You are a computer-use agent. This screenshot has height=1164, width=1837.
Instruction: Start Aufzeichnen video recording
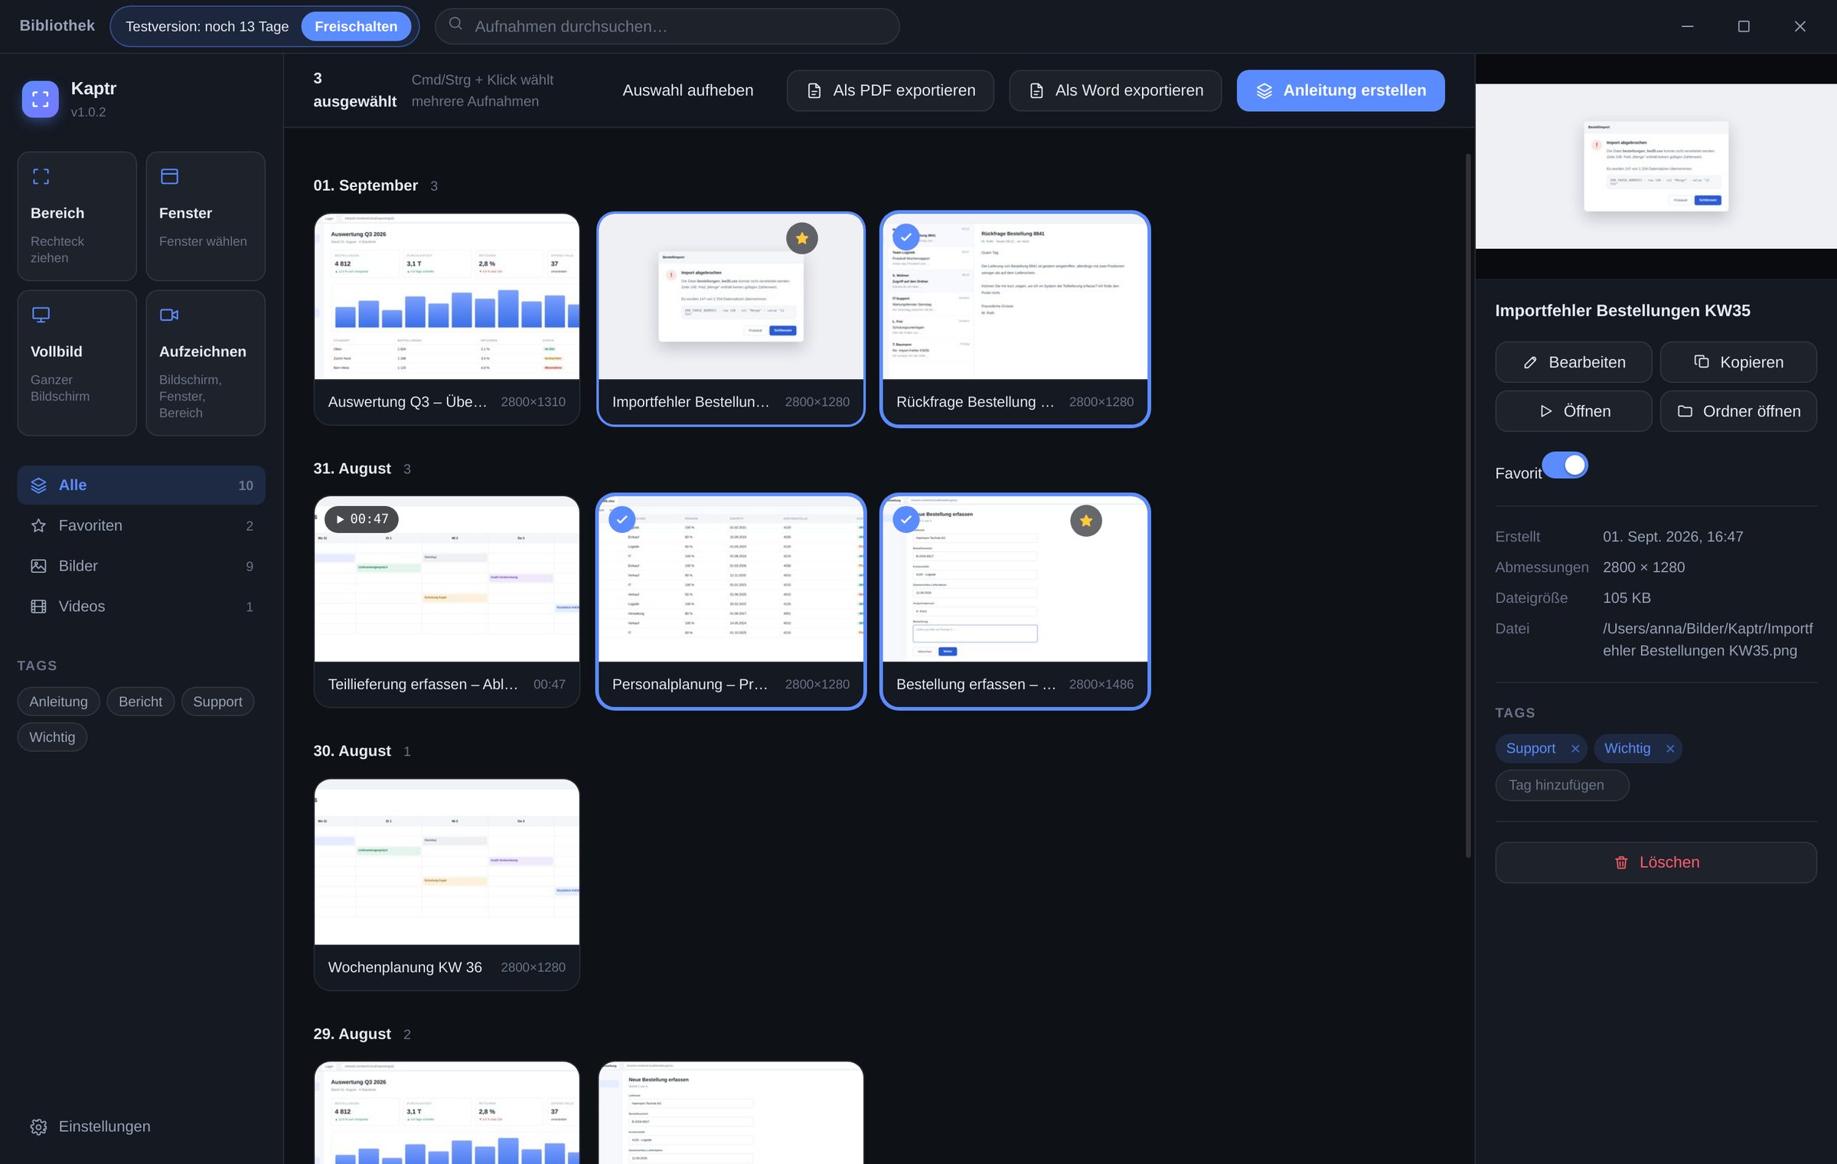click(x=205, y=362)
